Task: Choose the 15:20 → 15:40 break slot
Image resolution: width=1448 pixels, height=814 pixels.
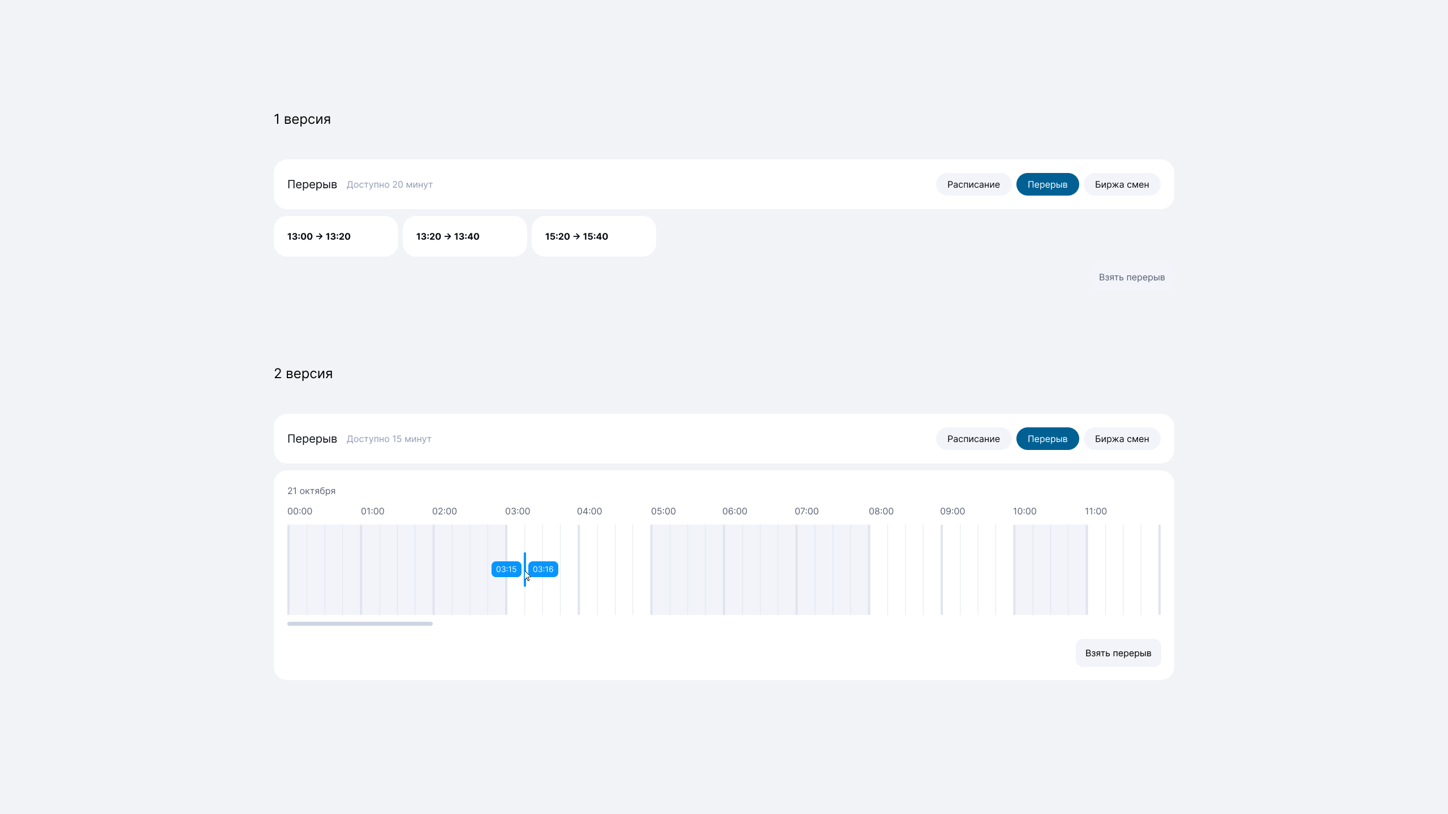Action: 593,236
